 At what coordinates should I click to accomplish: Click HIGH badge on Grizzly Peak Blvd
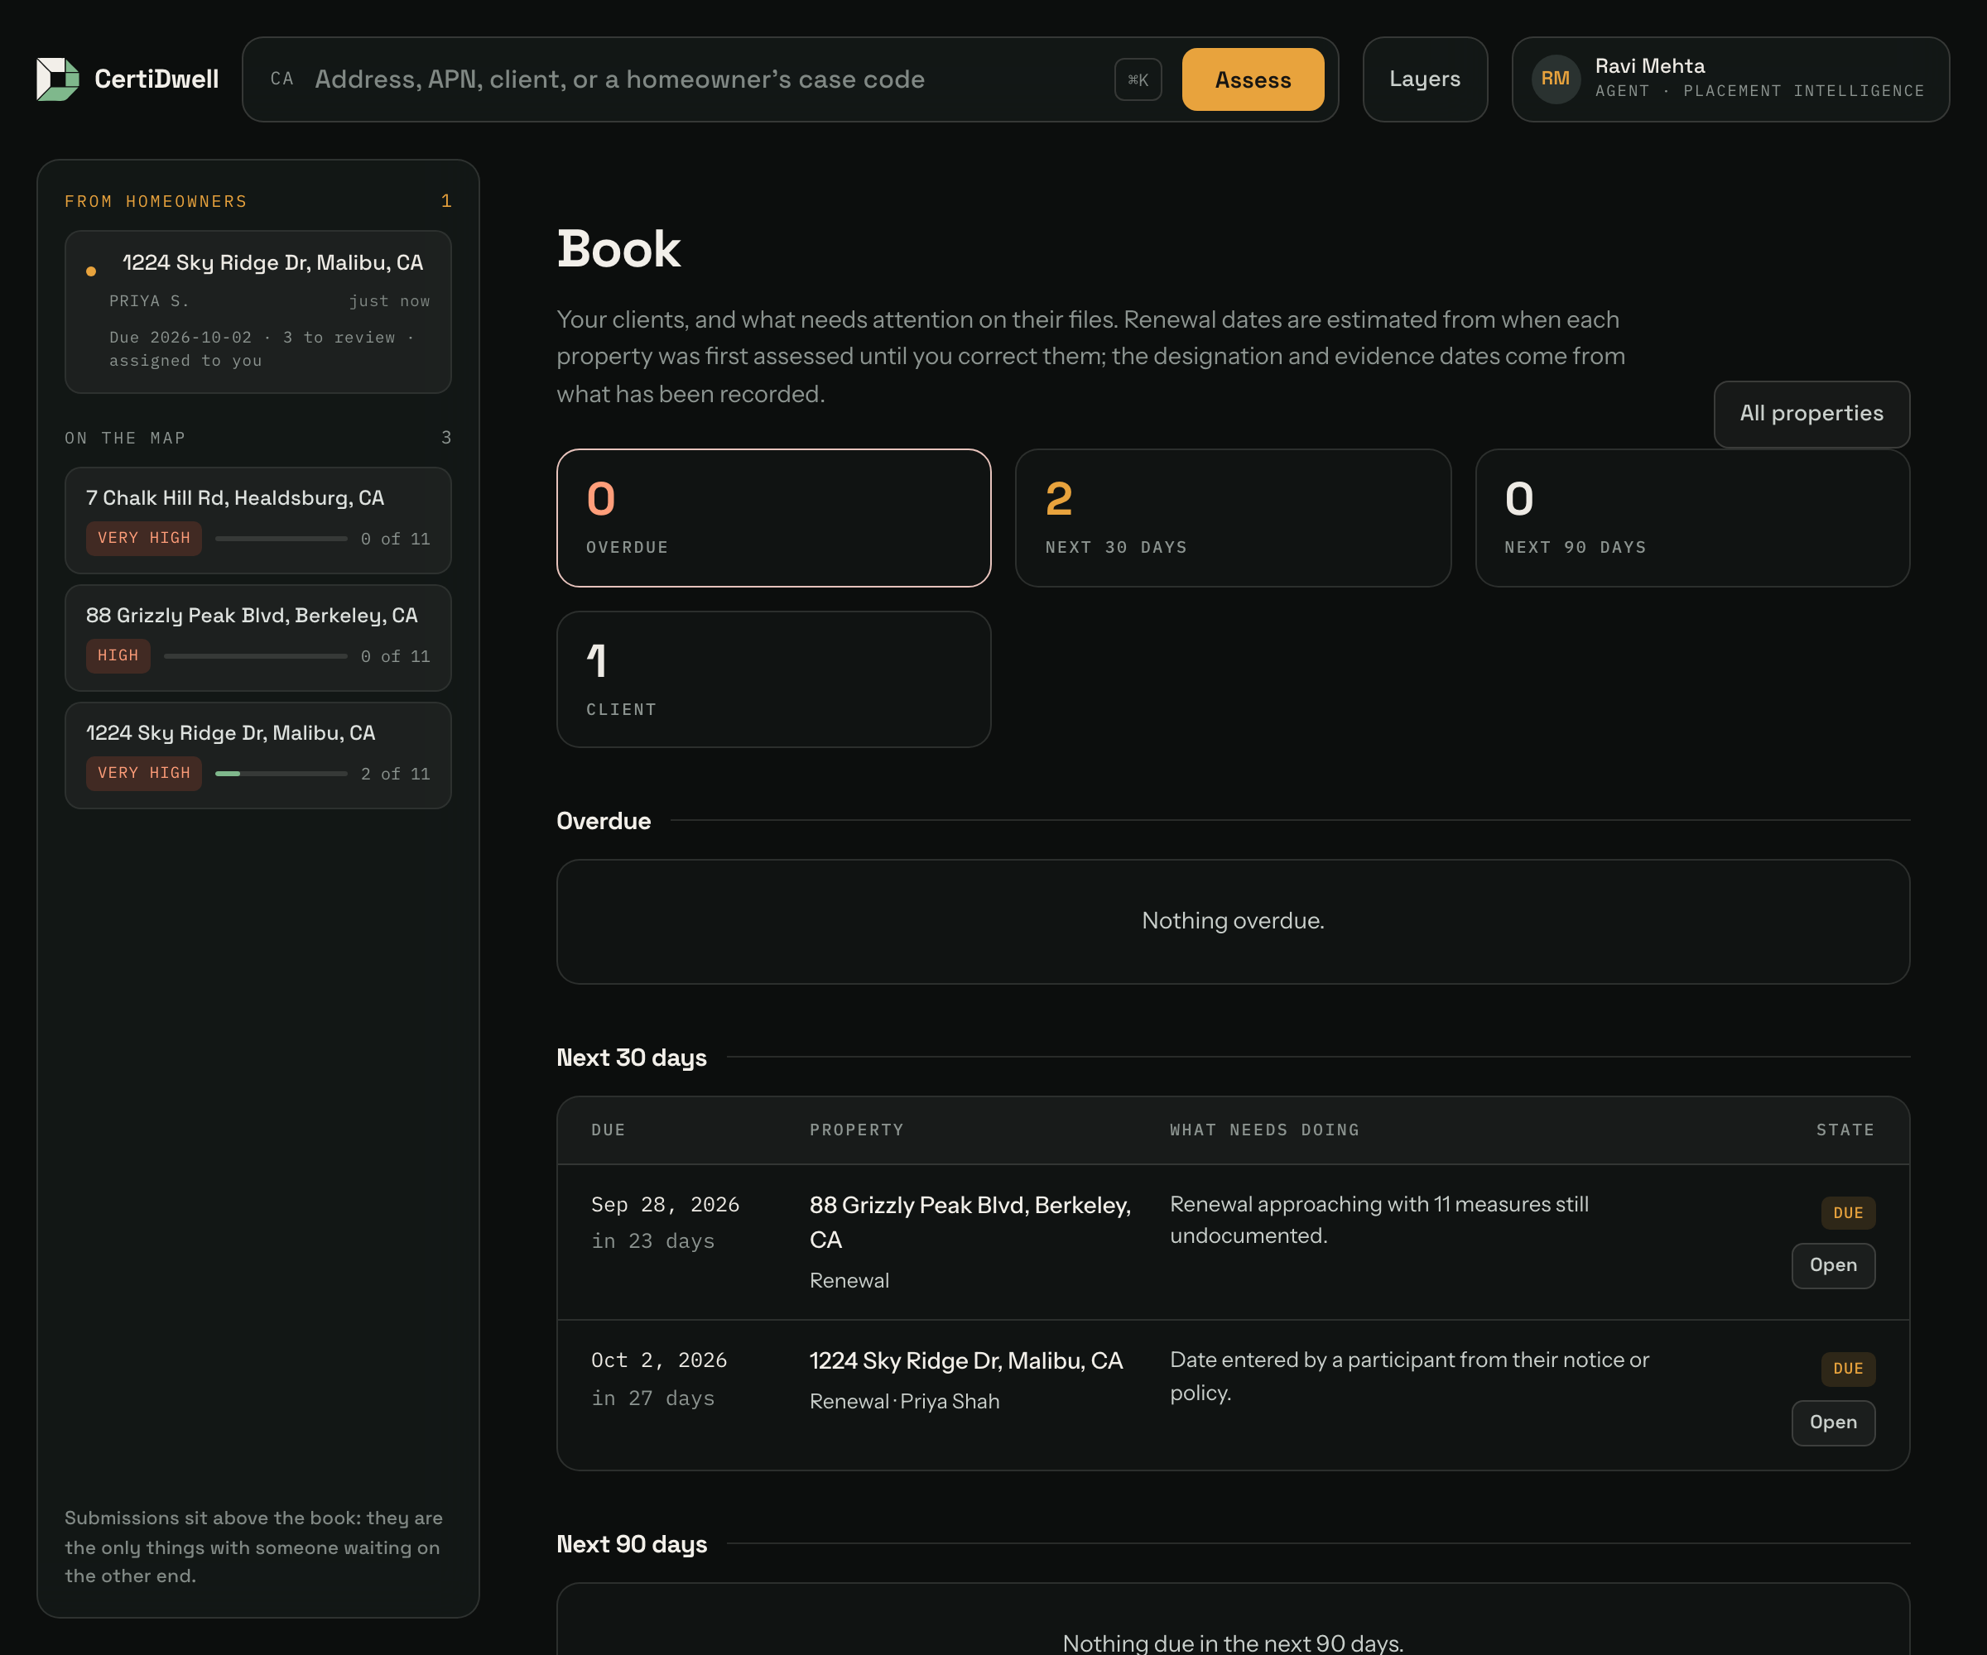(118, 655)
